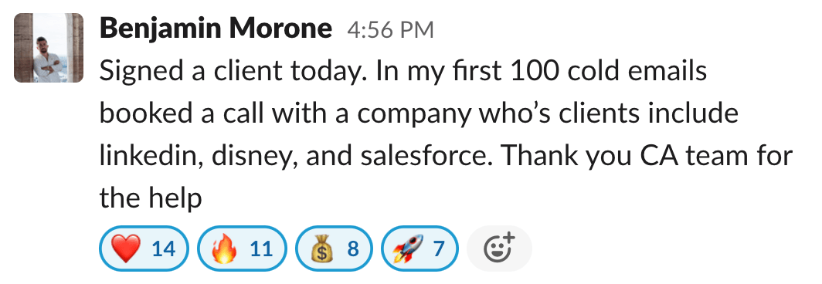Open the 4:56 PM timestamp link
Image resolution: width=822 pixels, height=284 pixels.
click(x=390, y=30)
